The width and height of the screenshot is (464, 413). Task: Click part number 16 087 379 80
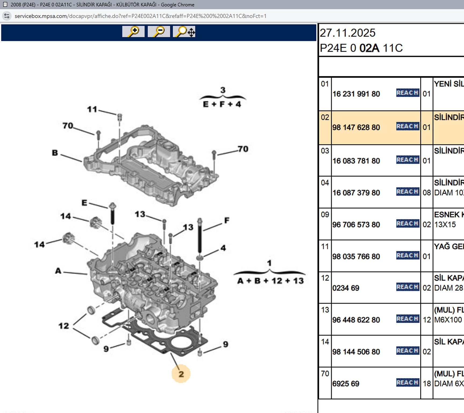[x=356, y=193]
